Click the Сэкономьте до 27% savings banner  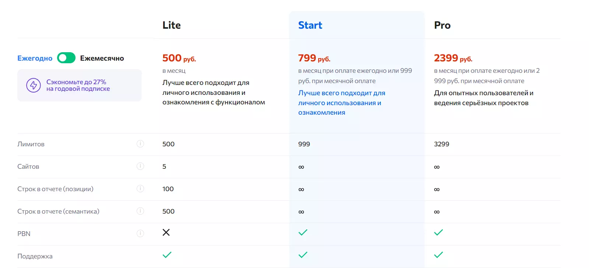coord(80,85)
